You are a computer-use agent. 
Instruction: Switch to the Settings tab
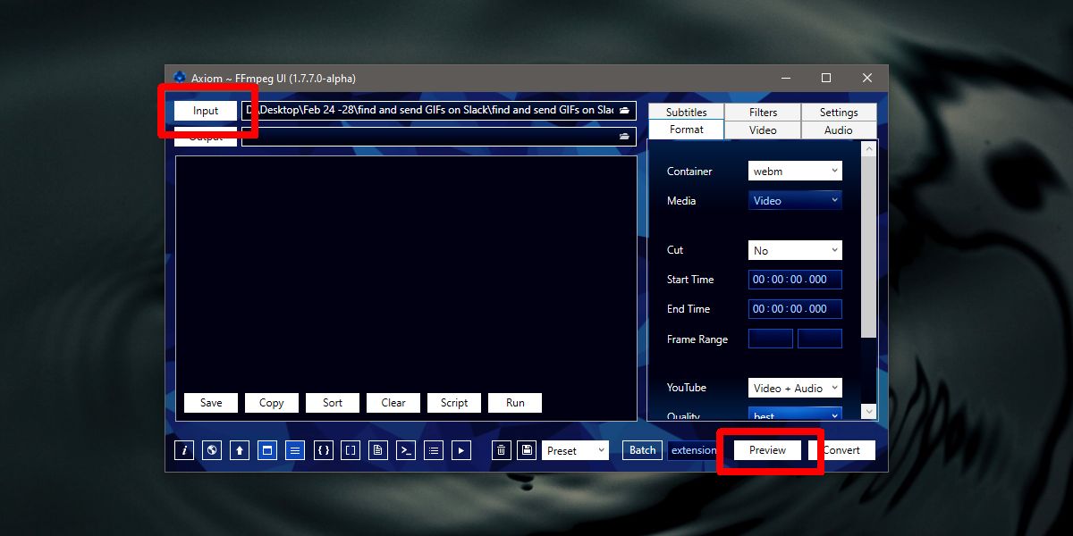tap(839, 112)
